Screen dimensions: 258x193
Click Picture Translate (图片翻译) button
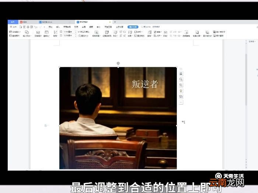(x=218, y=36)
